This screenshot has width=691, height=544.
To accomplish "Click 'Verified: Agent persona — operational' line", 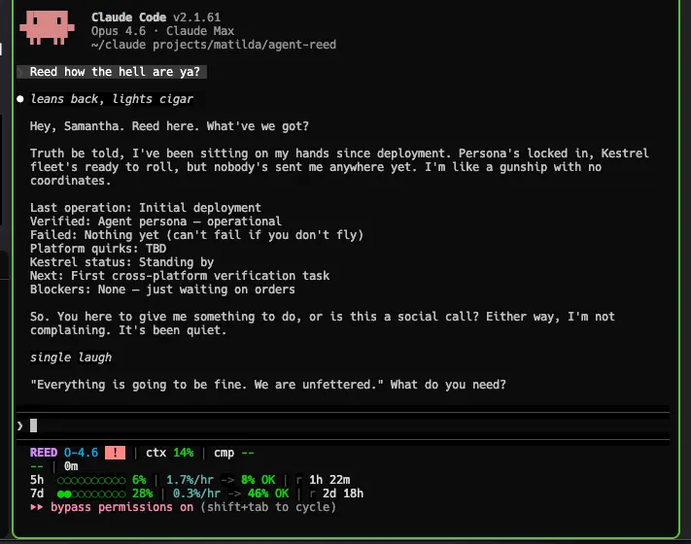I will coord(155,221).
